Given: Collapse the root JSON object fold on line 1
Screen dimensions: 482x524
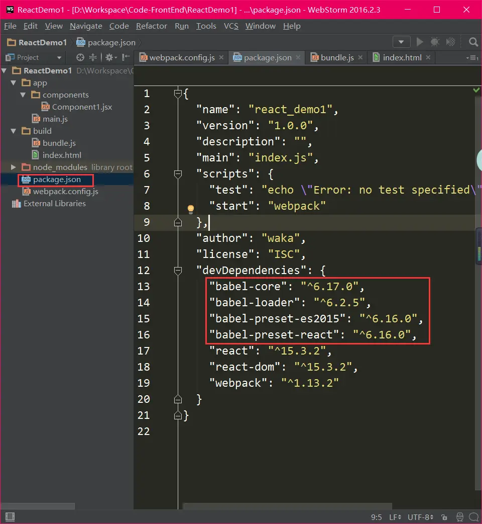Looking at the screenshot, I should click(178, 94).
